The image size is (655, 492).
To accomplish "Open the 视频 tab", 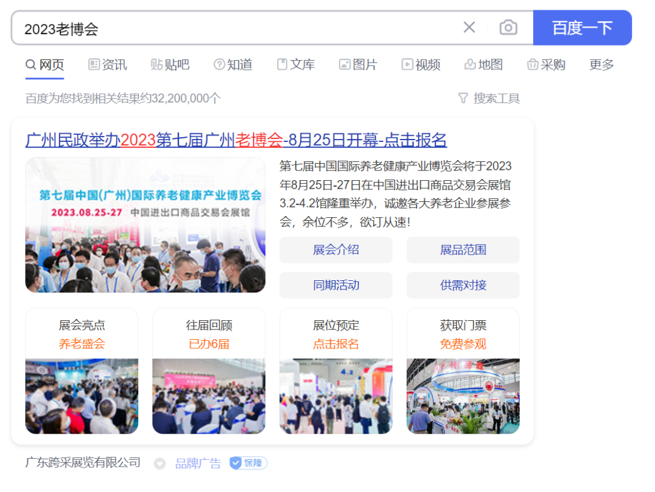I will point(421,65).
